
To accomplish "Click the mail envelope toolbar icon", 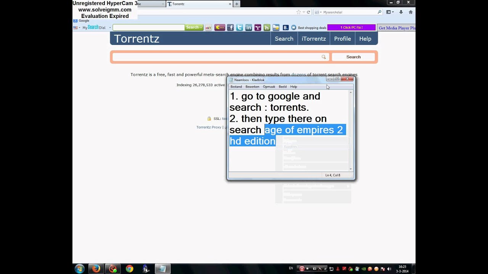I will (276, 27).
